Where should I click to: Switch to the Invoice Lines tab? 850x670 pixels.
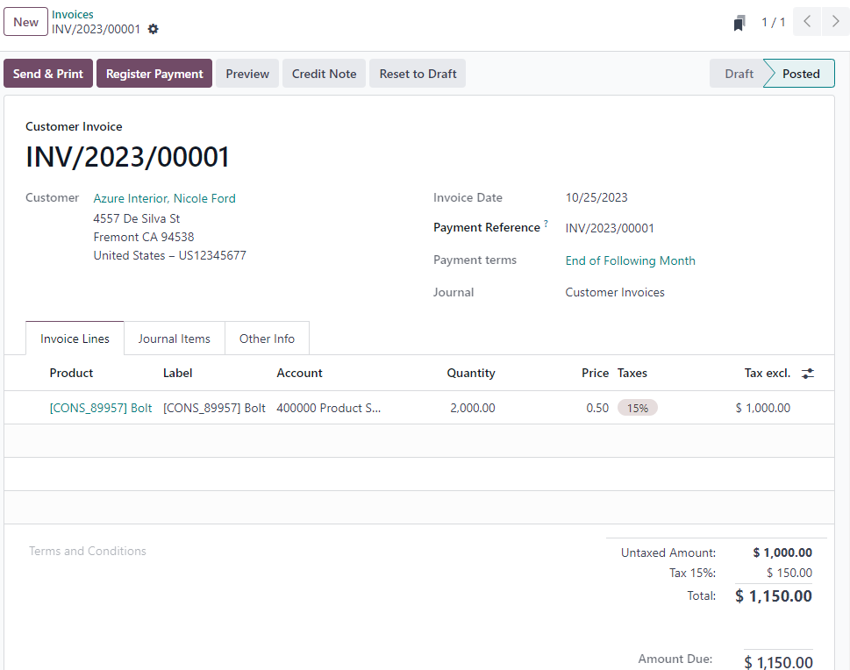point(75,339)
